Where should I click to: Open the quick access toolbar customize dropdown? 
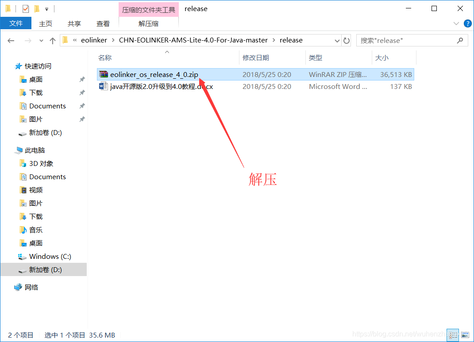47,8
